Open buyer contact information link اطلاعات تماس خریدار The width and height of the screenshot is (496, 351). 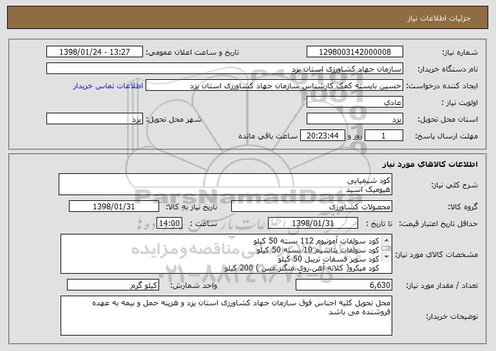pos(108,86)
